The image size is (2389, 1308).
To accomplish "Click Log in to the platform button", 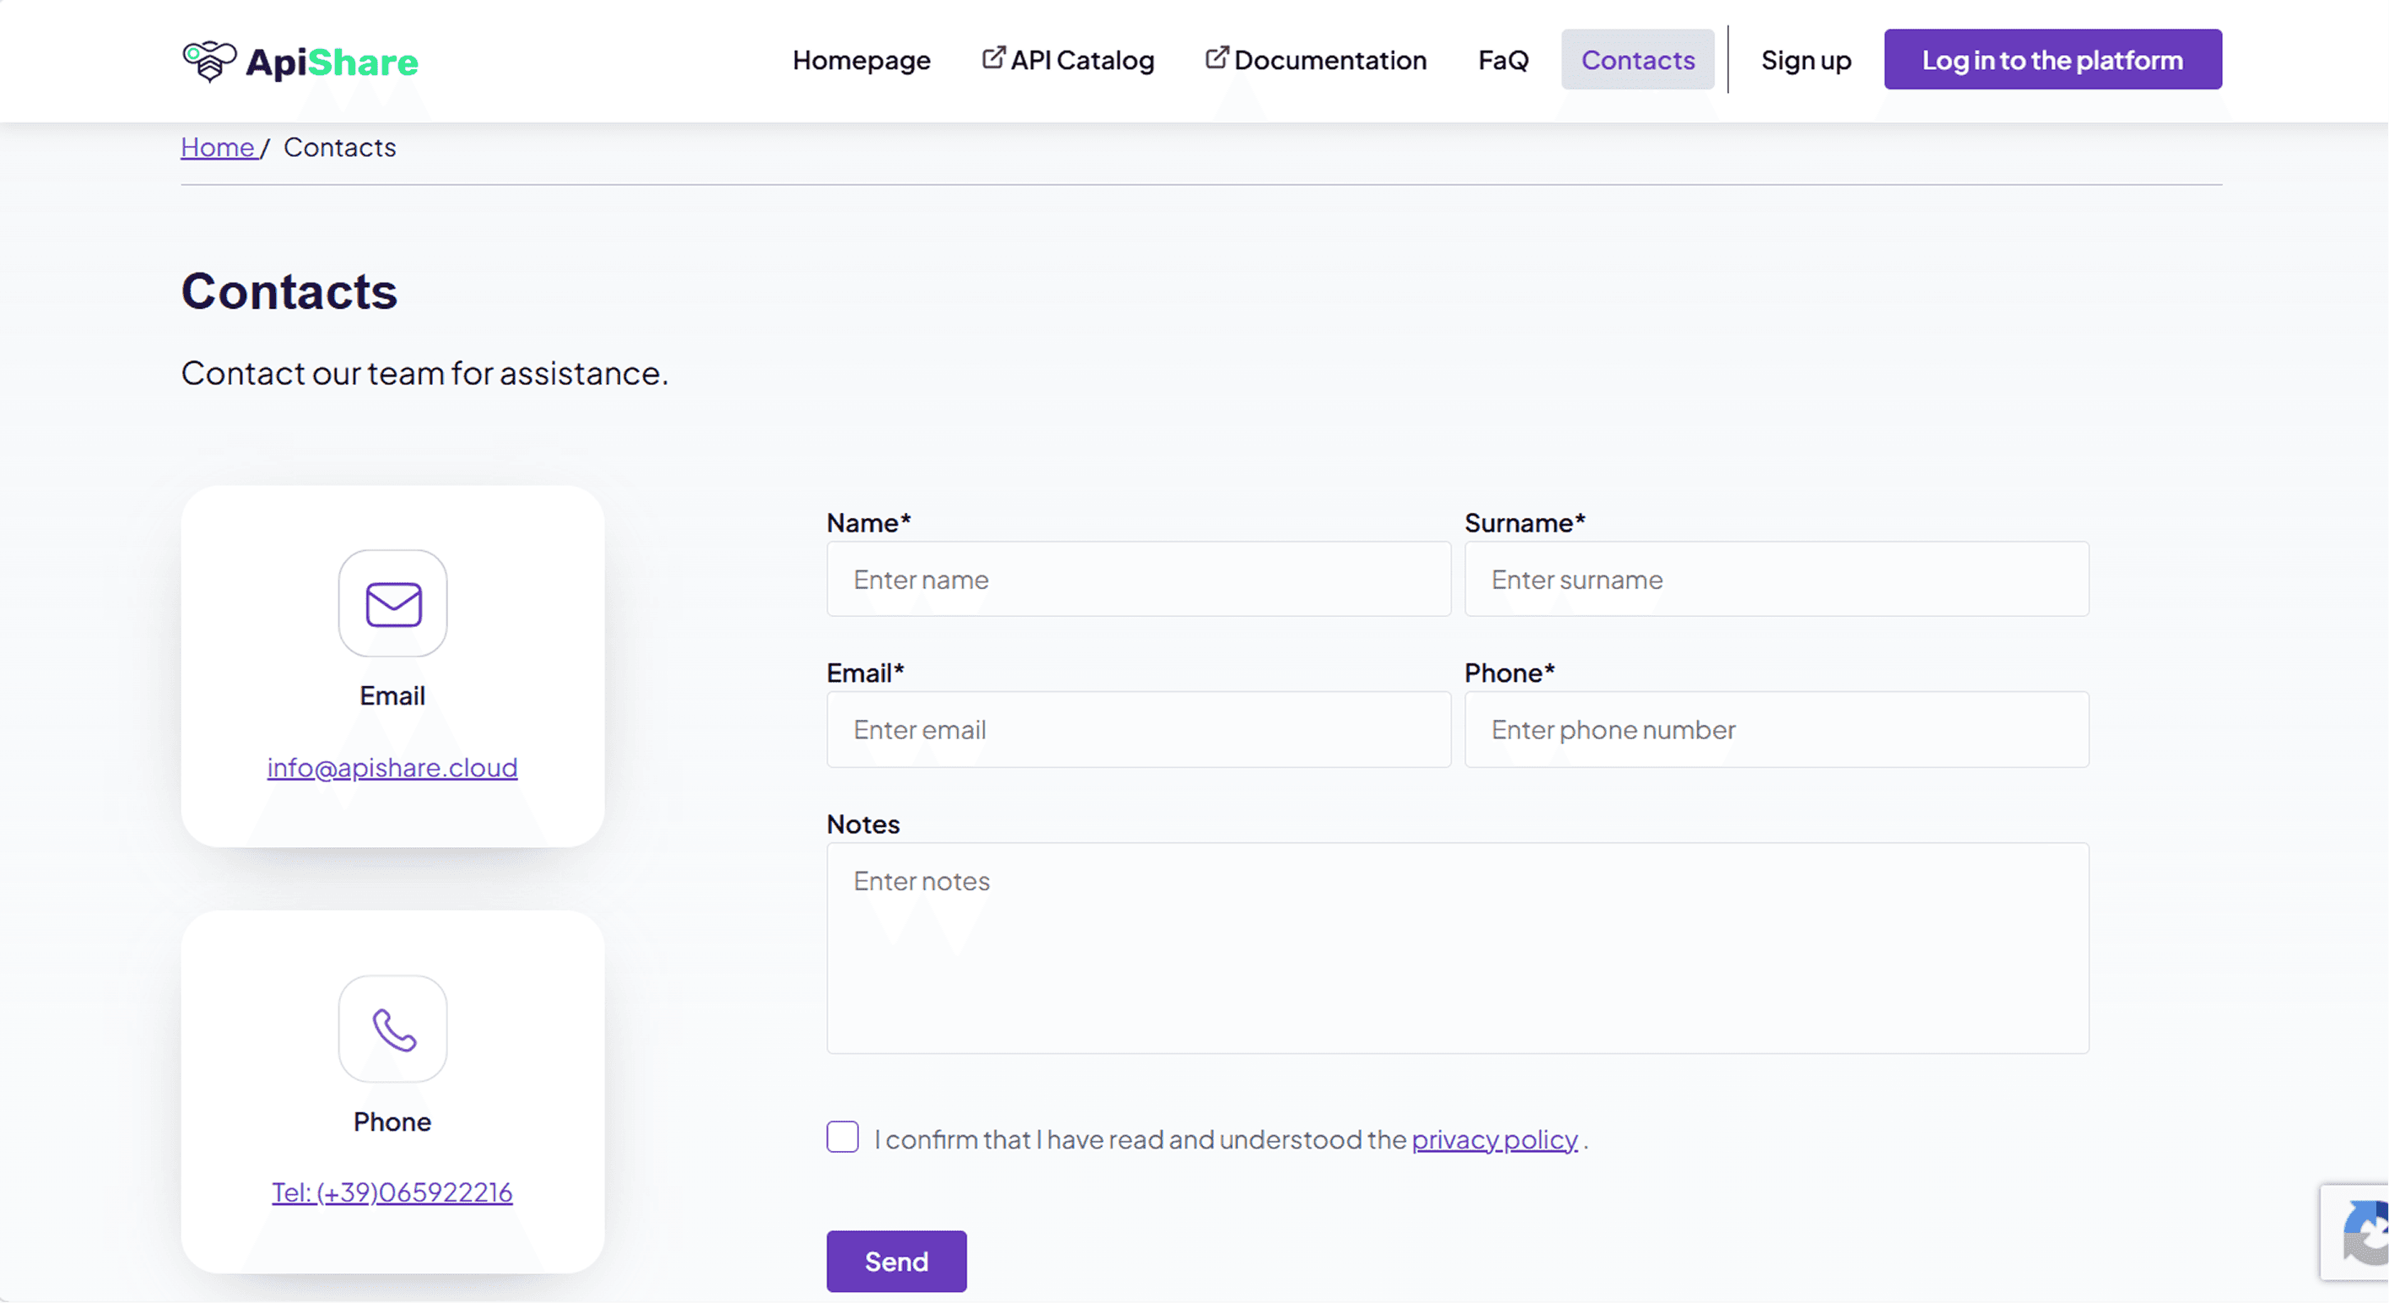I will pyautogui.click(x=2052, y=60).
